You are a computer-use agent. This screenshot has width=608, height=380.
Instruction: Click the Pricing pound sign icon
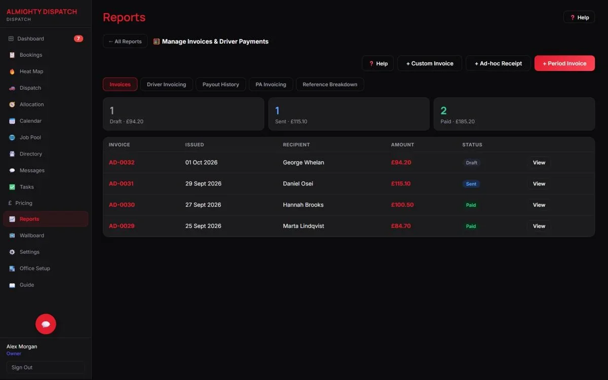tap(10, 203)
